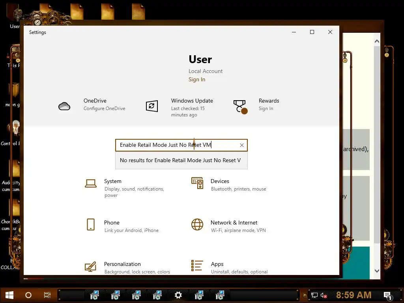
Task: Click Sign In under Rewards
Action: pyautogui.click(x=266, y=108)
